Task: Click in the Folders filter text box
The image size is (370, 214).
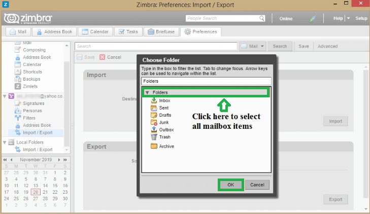Action: [206, 81]
